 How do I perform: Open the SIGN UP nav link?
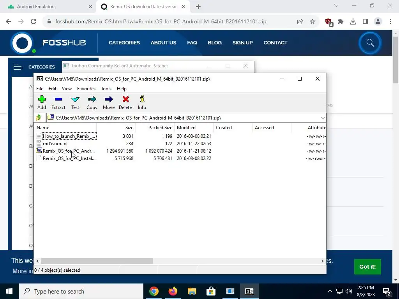pos(242,43)
